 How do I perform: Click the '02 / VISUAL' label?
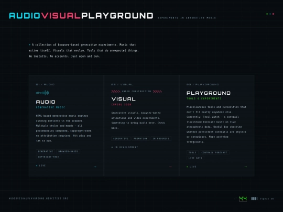tap(122, 84)
